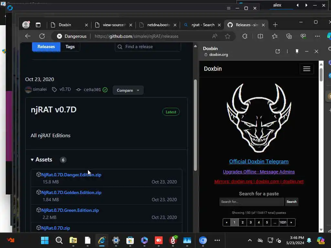Open Browser essentials heart icon
The image size is (331, 248).
(x=303, y=36)
